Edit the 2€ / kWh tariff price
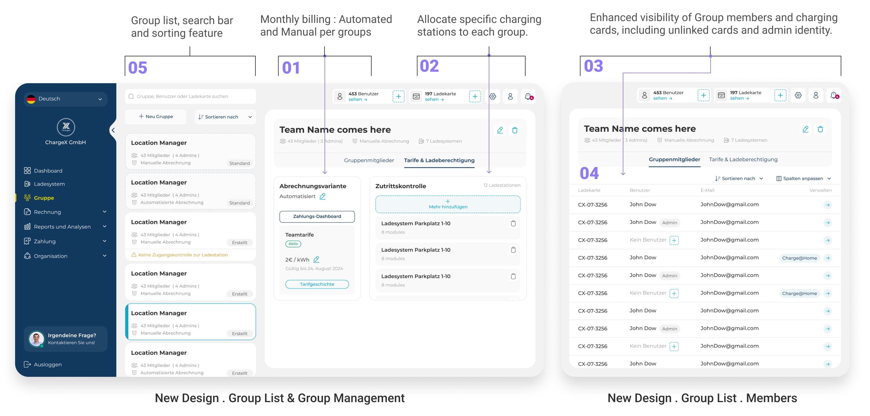 (316, 260)
